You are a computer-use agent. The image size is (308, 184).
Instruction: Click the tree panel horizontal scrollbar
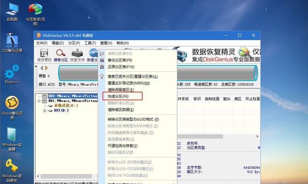[66, 176]
